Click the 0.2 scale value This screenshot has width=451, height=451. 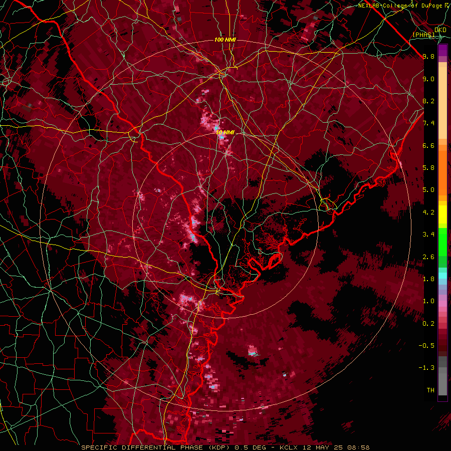pos(428,324)
